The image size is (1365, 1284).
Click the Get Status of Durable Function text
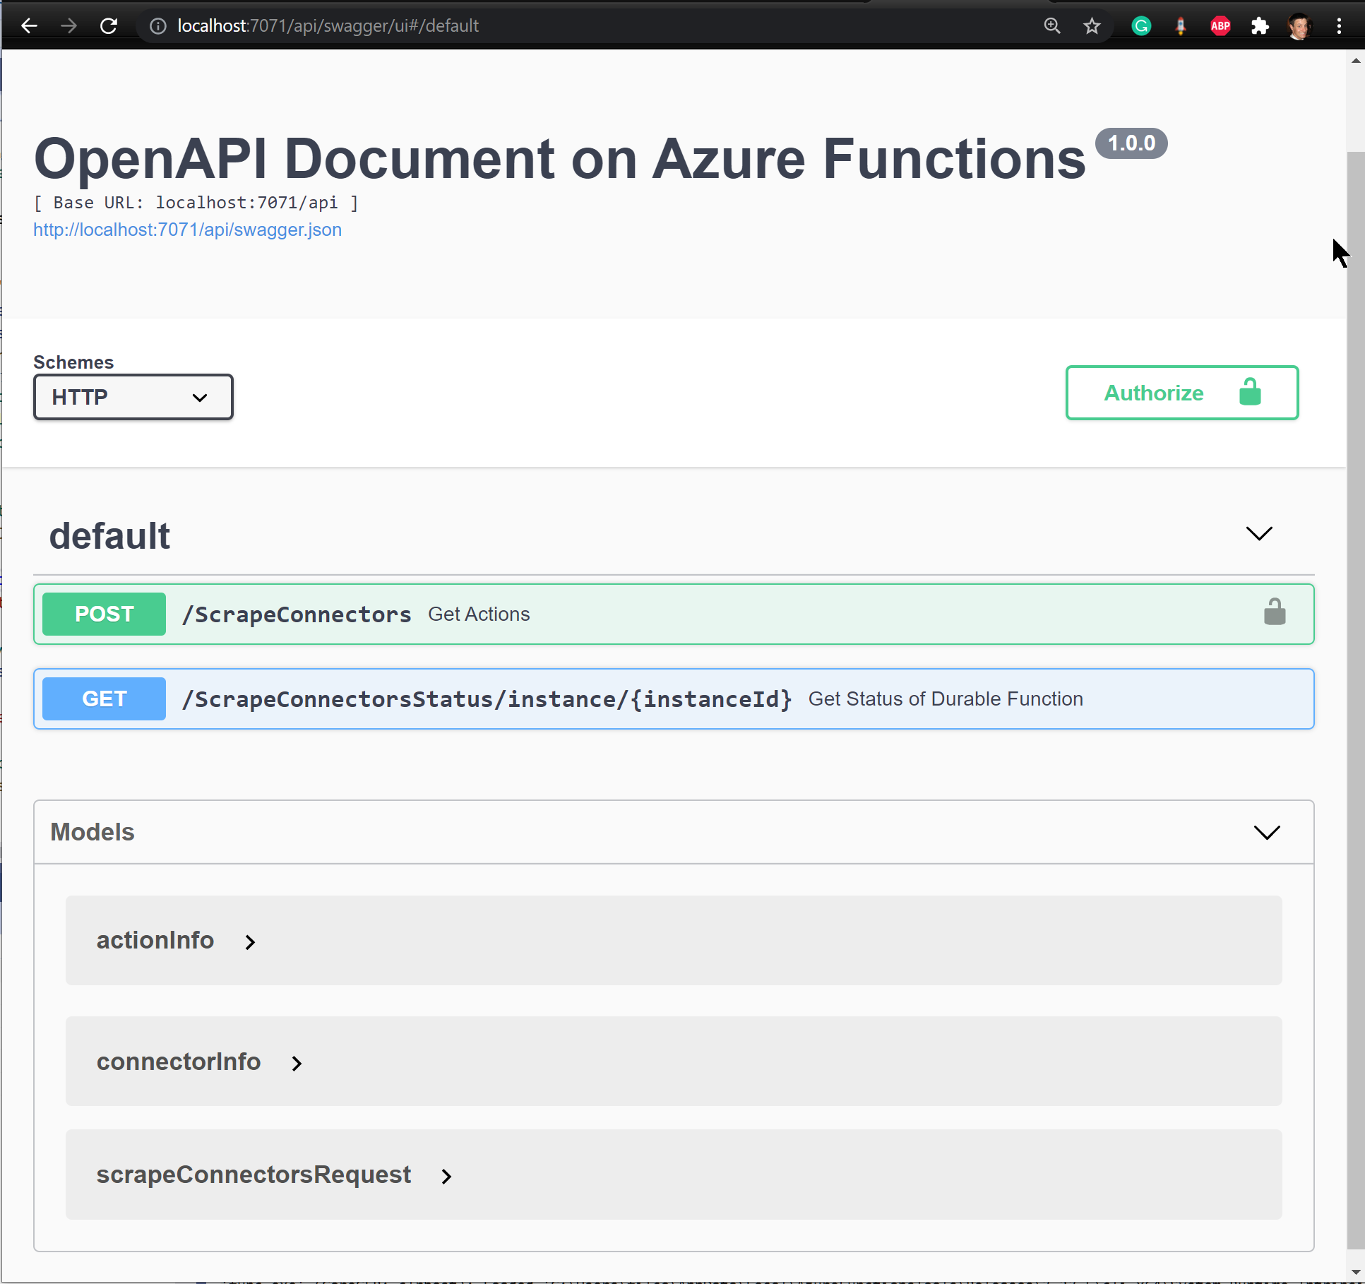click(x=946, y=699)
